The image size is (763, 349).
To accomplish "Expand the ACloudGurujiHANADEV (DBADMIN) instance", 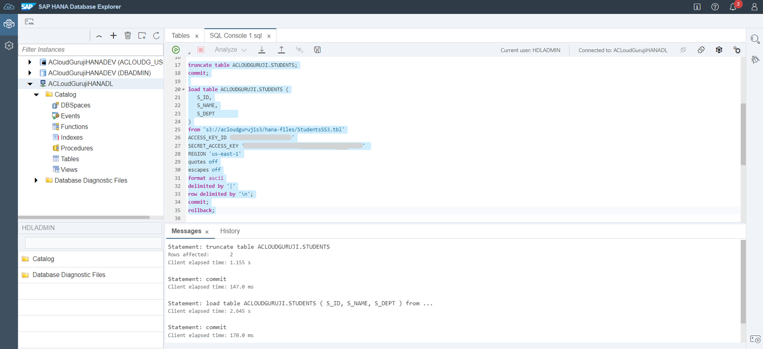I will tap(30, 73).
